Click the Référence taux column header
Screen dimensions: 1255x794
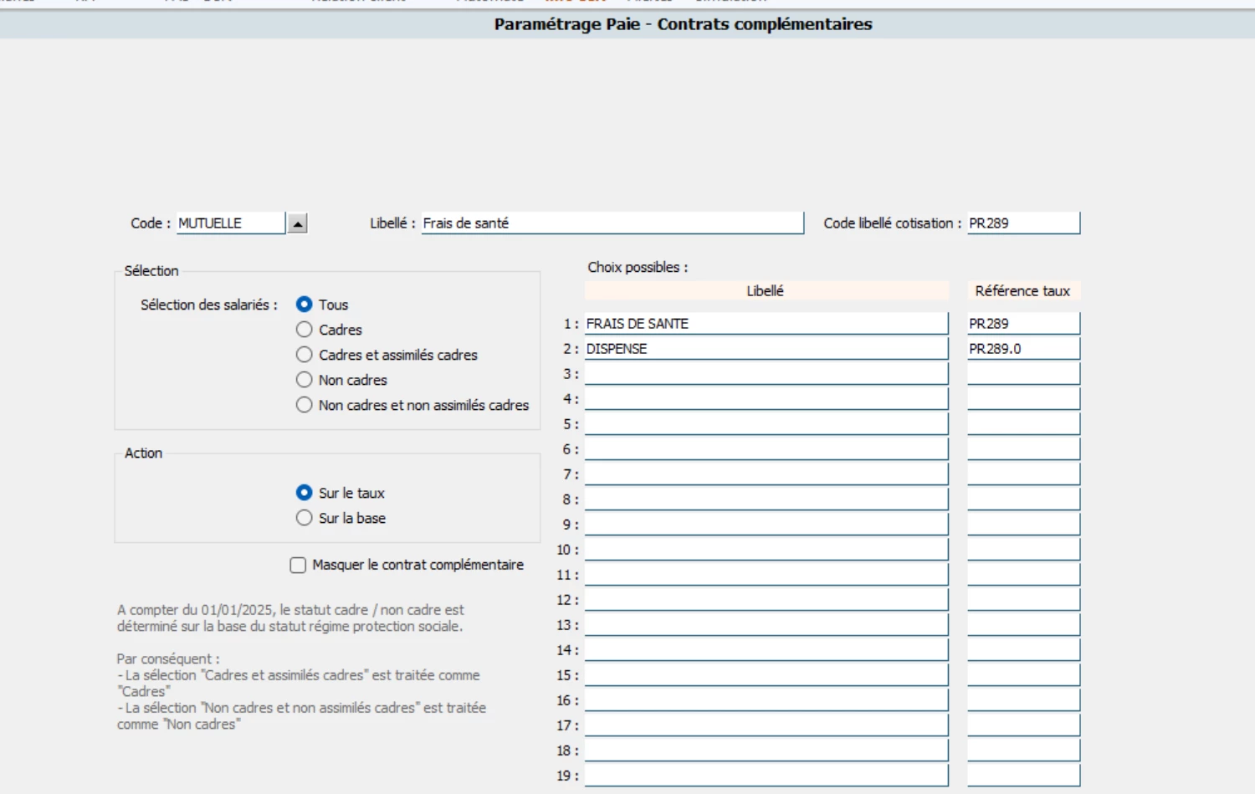pyautogui.click(x=1022, y=291)
